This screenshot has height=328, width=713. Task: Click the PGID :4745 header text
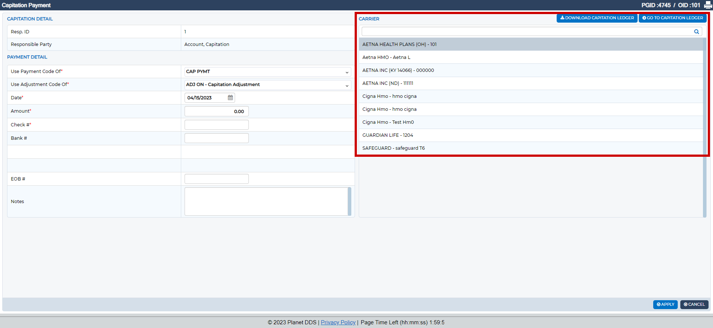(x=656, y=5)
